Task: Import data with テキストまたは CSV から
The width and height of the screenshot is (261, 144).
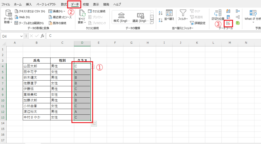Action: (30, 11)
